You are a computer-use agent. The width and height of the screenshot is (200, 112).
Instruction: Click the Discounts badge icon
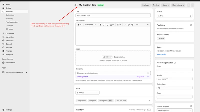3,40
